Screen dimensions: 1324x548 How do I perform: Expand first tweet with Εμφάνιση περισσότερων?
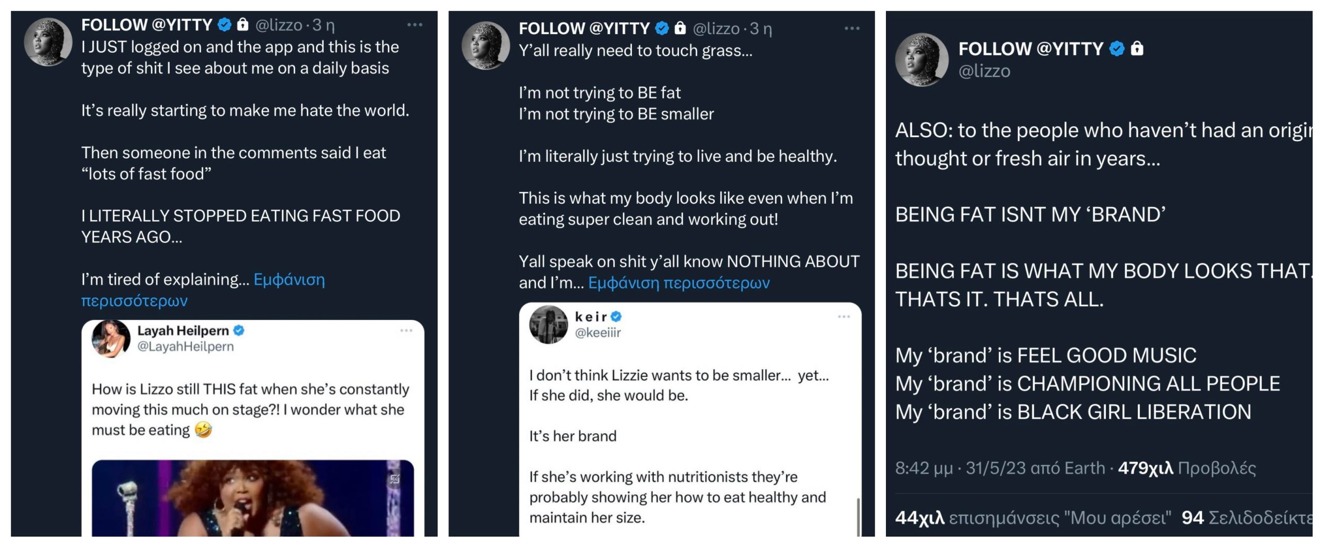(289, 280)
